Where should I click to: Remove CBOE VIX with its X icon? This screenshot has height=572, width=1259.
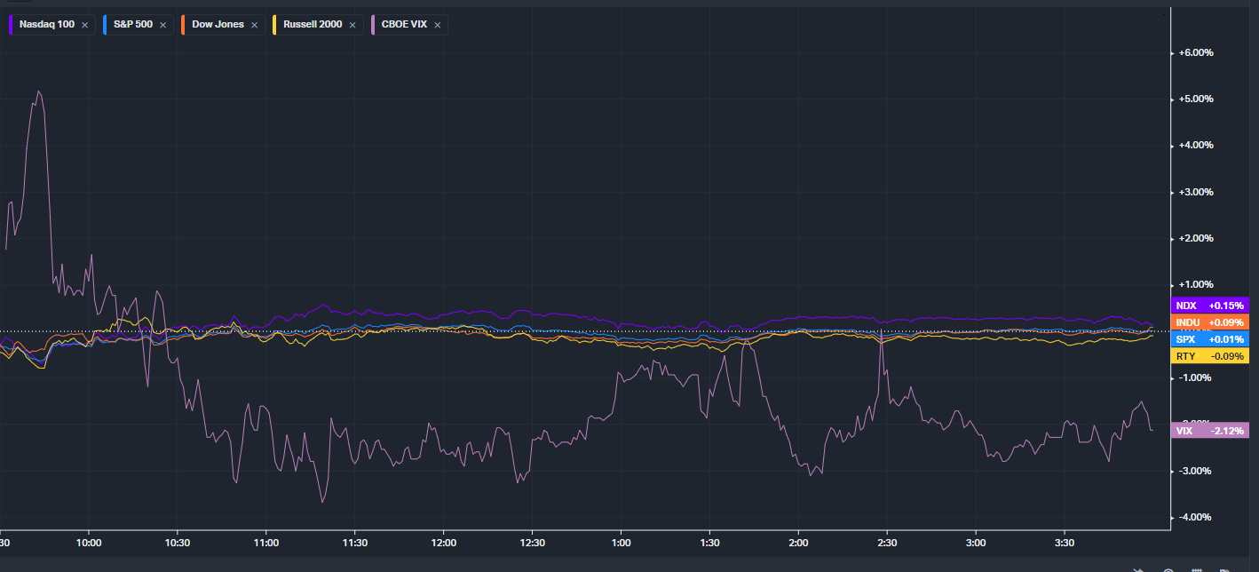[x=437, y=25]
